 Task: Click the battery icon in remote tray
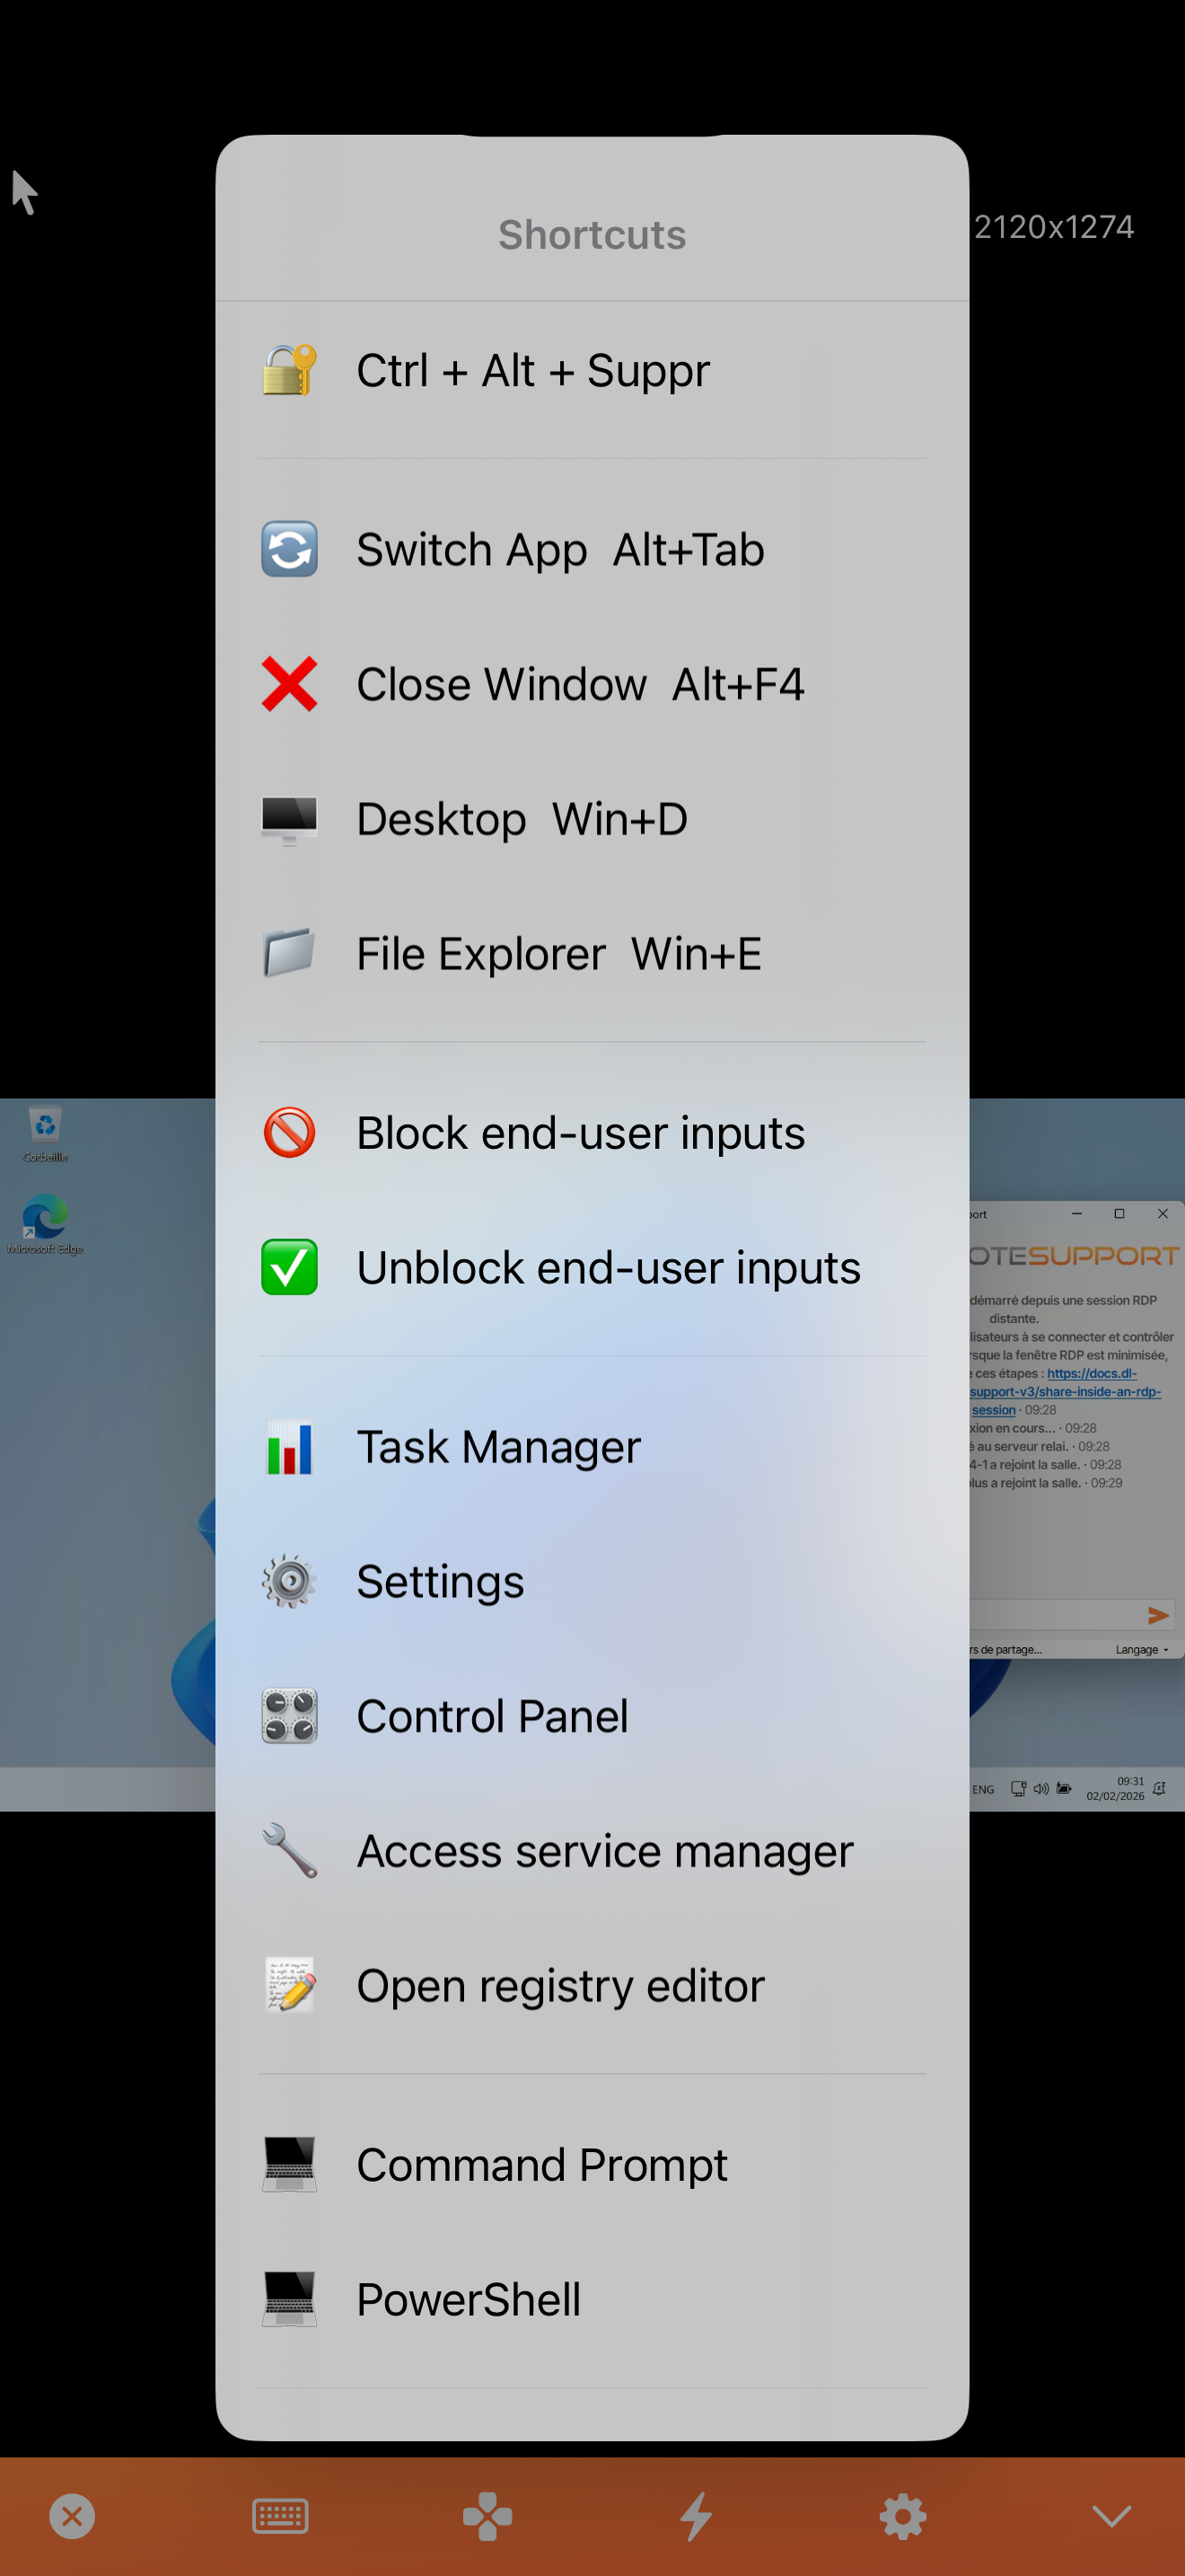[1064, 1789]
